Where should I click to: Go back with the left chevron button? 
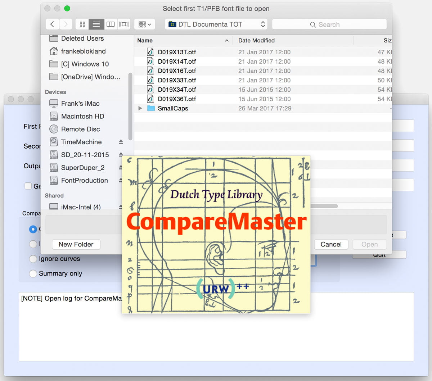pyautogui.click(x=52, y=24)
